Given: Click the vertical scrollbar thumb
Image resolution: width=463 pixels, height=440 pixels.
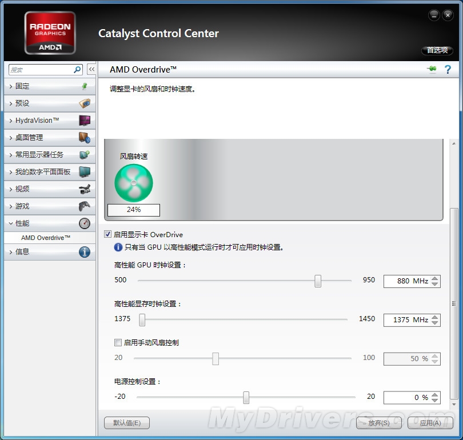Looking at the screenshot, I should pos(454,303).
